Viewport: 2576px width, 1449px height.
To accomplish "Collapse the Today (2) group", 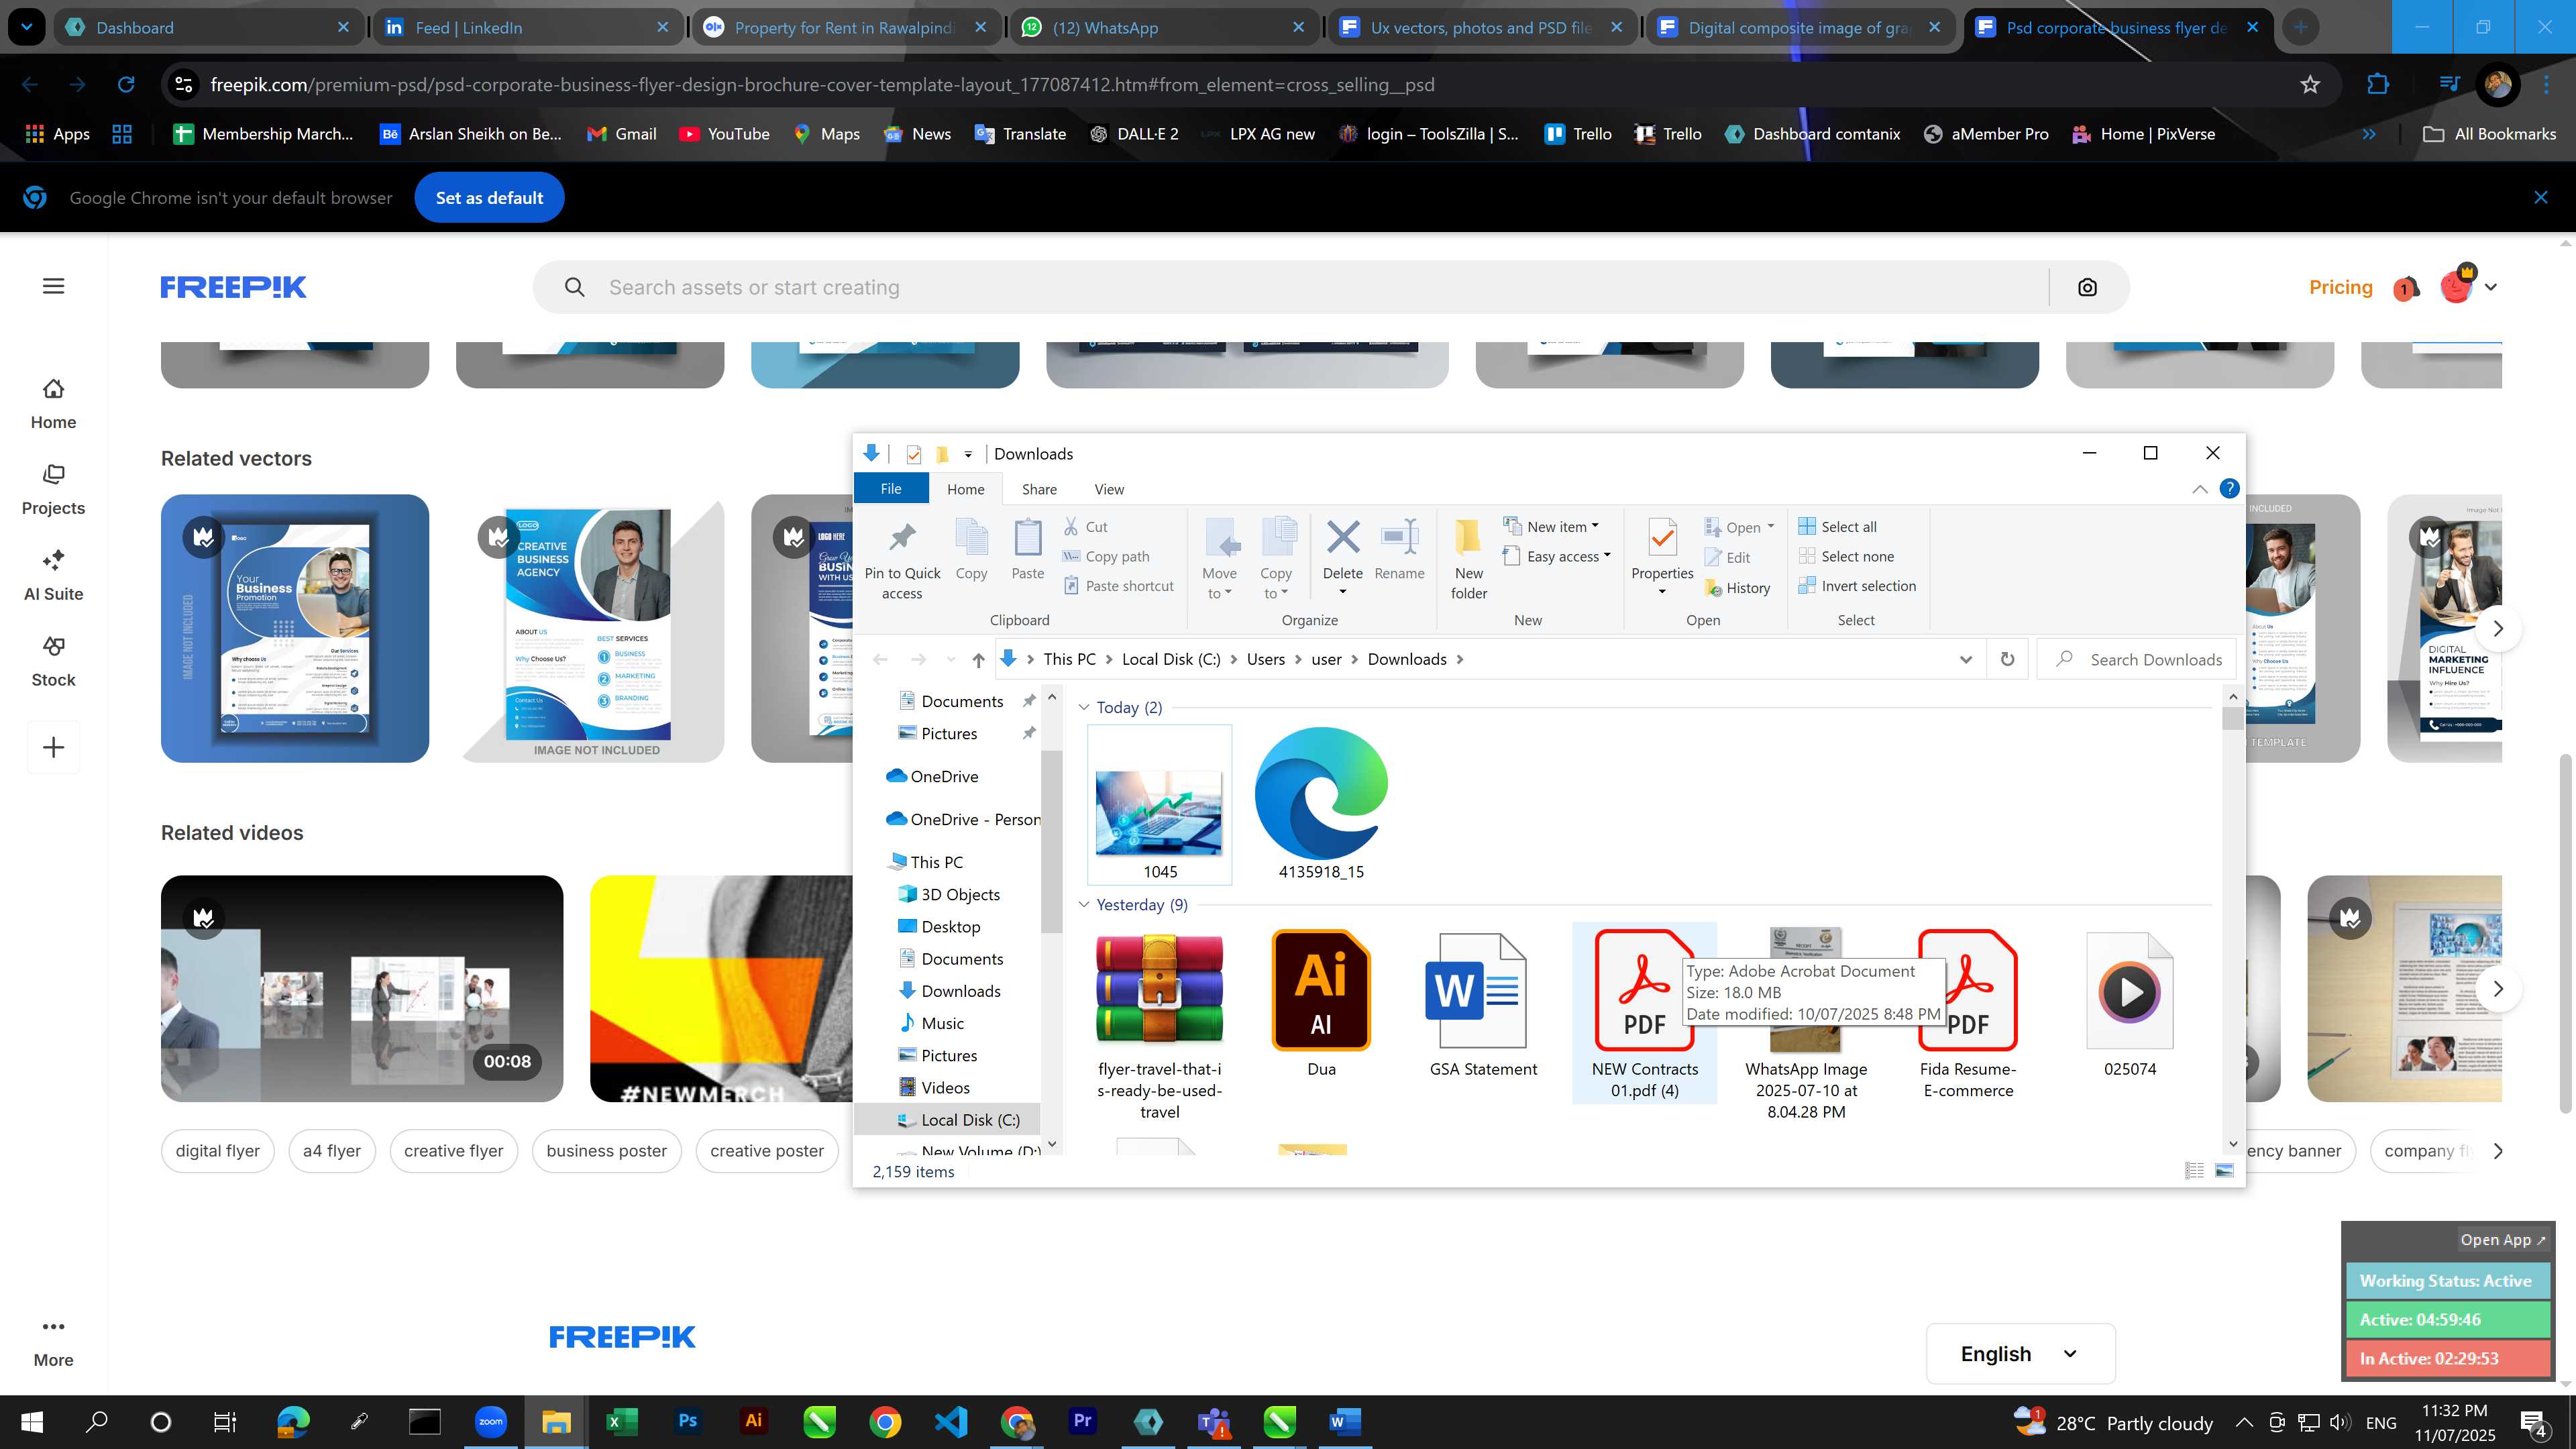I will [1084, 708].
